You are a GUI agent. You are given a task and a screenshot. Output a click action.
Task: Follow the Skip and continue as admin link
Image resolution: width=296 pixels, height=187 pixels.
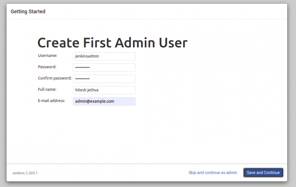(x=213, y=172)
